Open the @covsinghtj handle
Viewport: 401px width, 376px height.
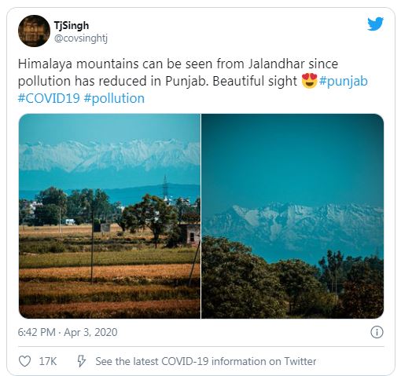coord(81,38)
